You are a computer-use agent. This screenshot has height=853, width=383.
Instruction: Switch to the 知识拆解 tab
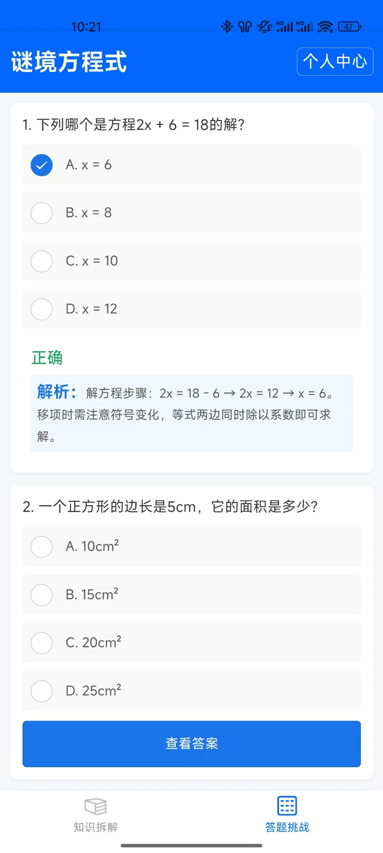click(x=96, y=815)
